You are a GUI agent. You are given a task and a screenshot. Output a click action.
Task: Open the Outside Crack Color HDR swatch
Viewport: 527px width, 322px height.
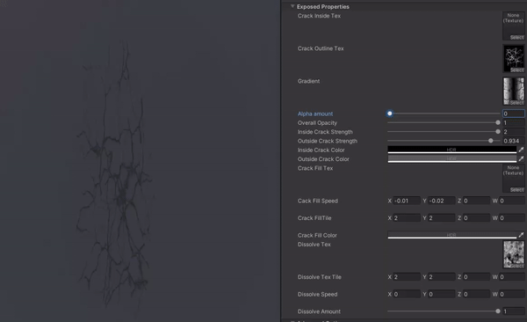452,159
